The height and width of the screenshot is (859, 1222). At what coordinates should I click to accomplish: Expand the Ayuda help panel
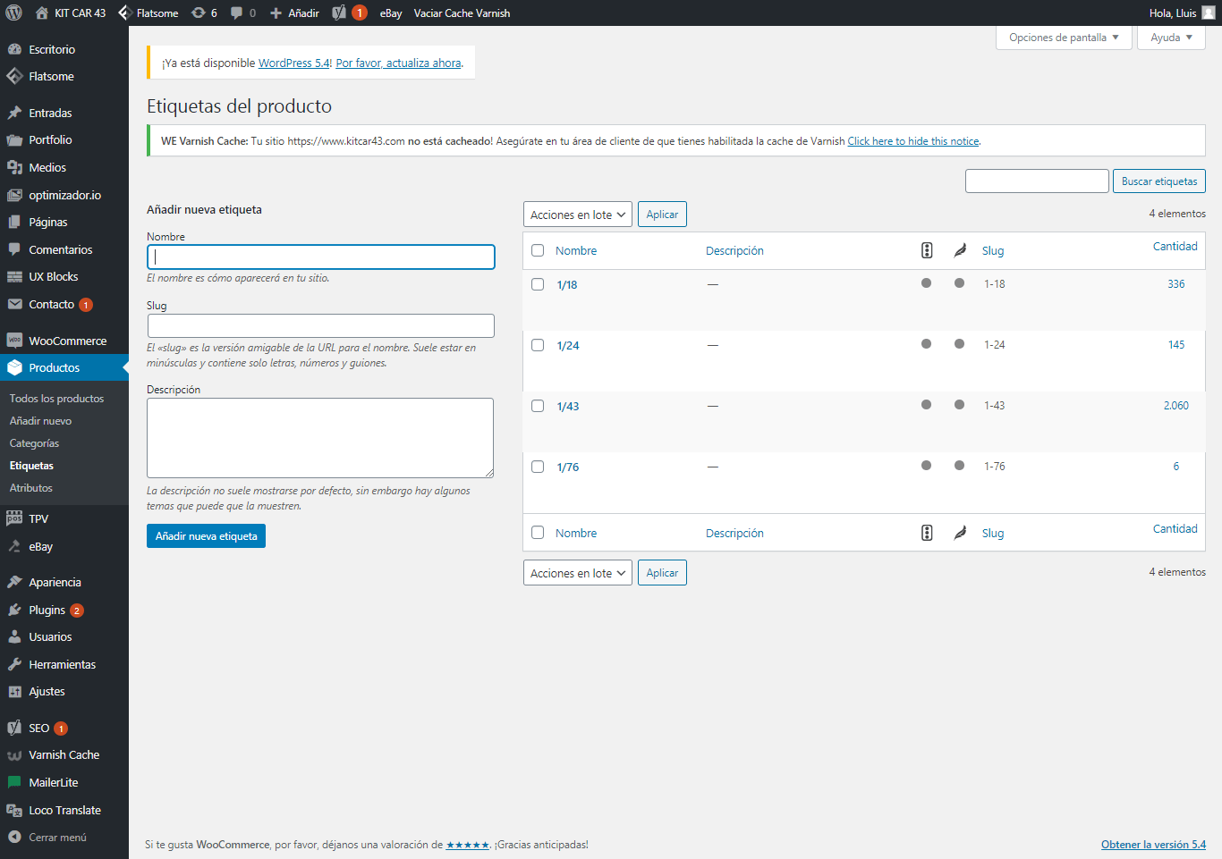tap(1171, 38)
